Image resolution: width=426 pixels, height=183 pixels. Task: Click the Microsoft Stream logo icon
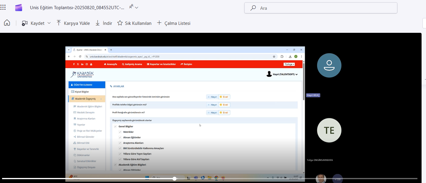tap(19, 8)
